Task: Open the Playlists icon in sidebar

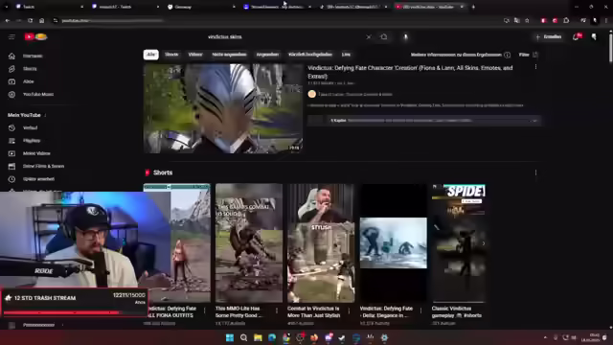Action: click(x=11, y=141)
